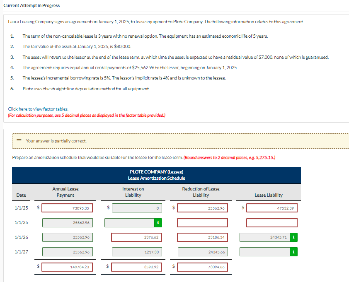The height and width of the screenshot is (282, 349).
Task: Edit 1/1/26 interest field showing 2376.62
Action: pyautogui.click(x=136, y=237)
